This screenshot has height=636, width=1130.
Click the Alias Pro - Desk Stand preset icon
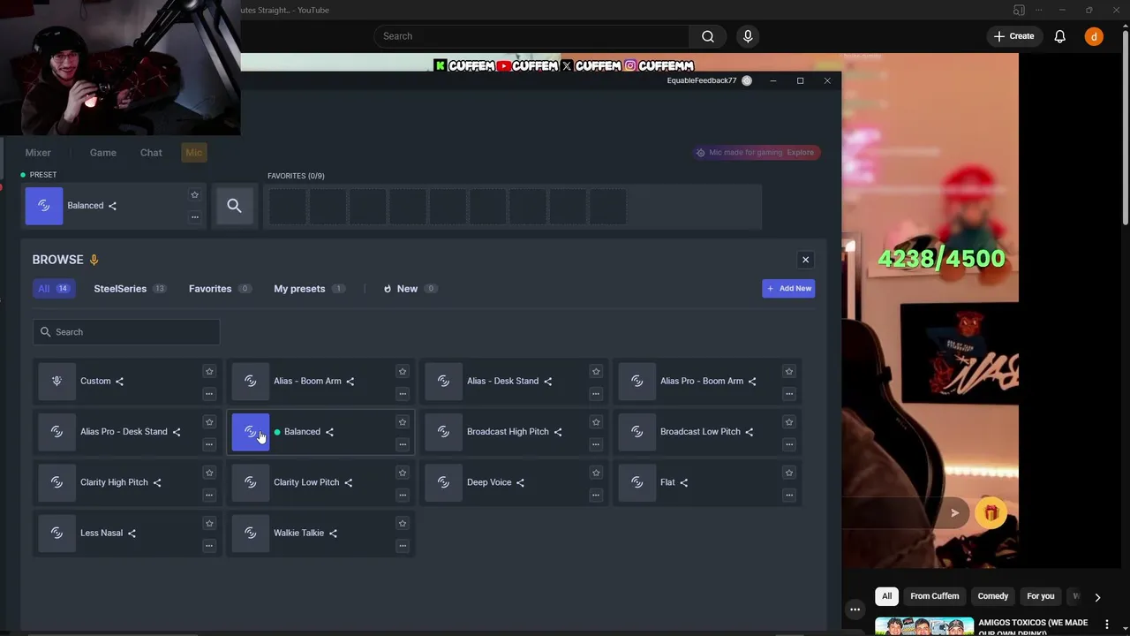click(x=56, y=432)
